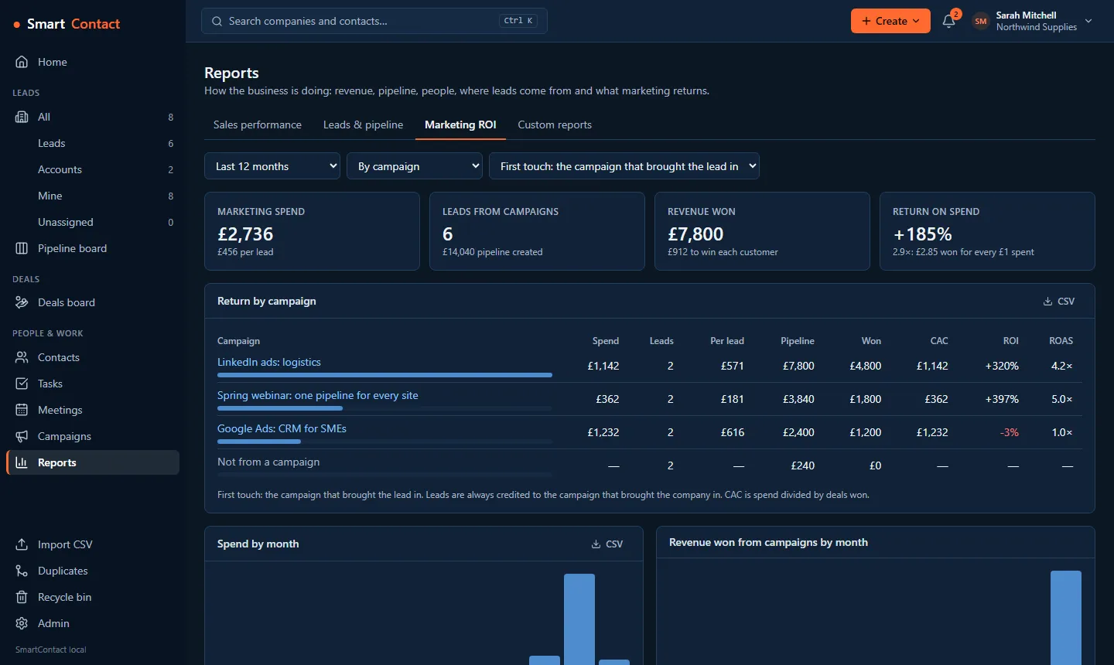Open the First touch attribution dropdown

[x=624, y=166]
